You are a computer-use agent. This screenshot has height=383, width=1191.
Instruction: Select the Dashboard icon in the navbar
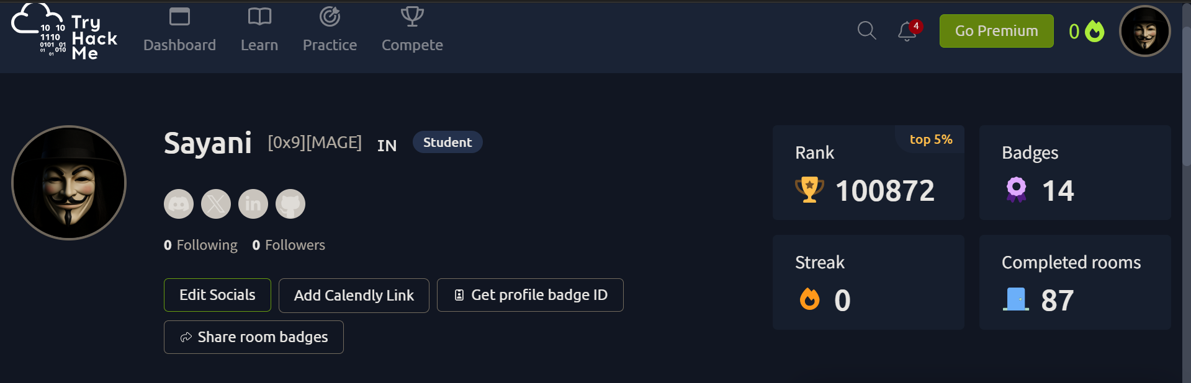click(x=179, y=17)
